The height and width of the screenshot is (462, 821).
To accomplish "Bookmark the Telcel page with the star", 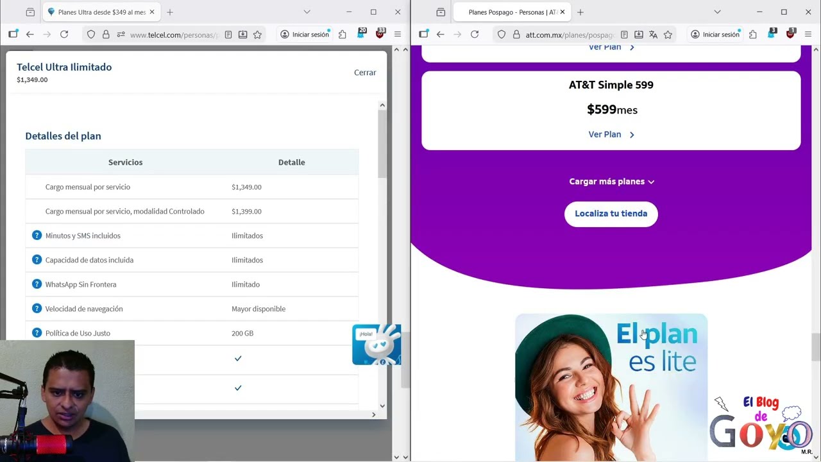I will point(257,35).
